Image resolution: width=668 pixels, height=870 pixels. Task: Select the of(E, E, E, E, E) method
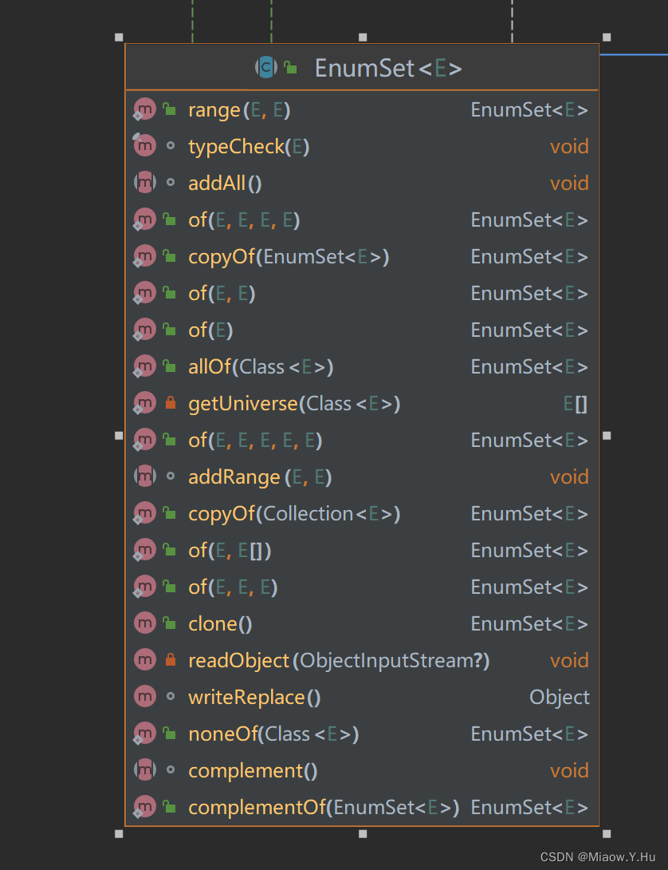pos(255,441)
